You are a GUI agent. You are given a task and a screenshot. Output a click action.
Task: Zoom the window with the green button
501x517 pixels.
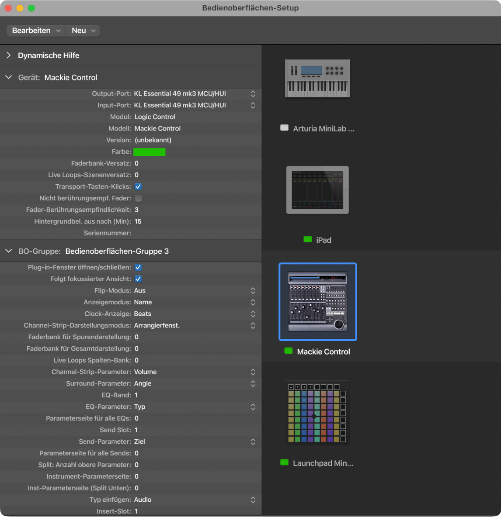[x=31, y=8]
